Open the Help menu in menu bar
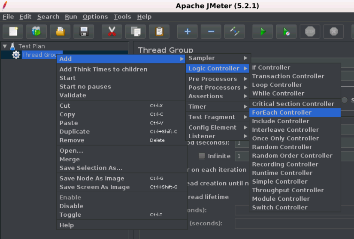This screenshot has width=354, height=239. 144,17
